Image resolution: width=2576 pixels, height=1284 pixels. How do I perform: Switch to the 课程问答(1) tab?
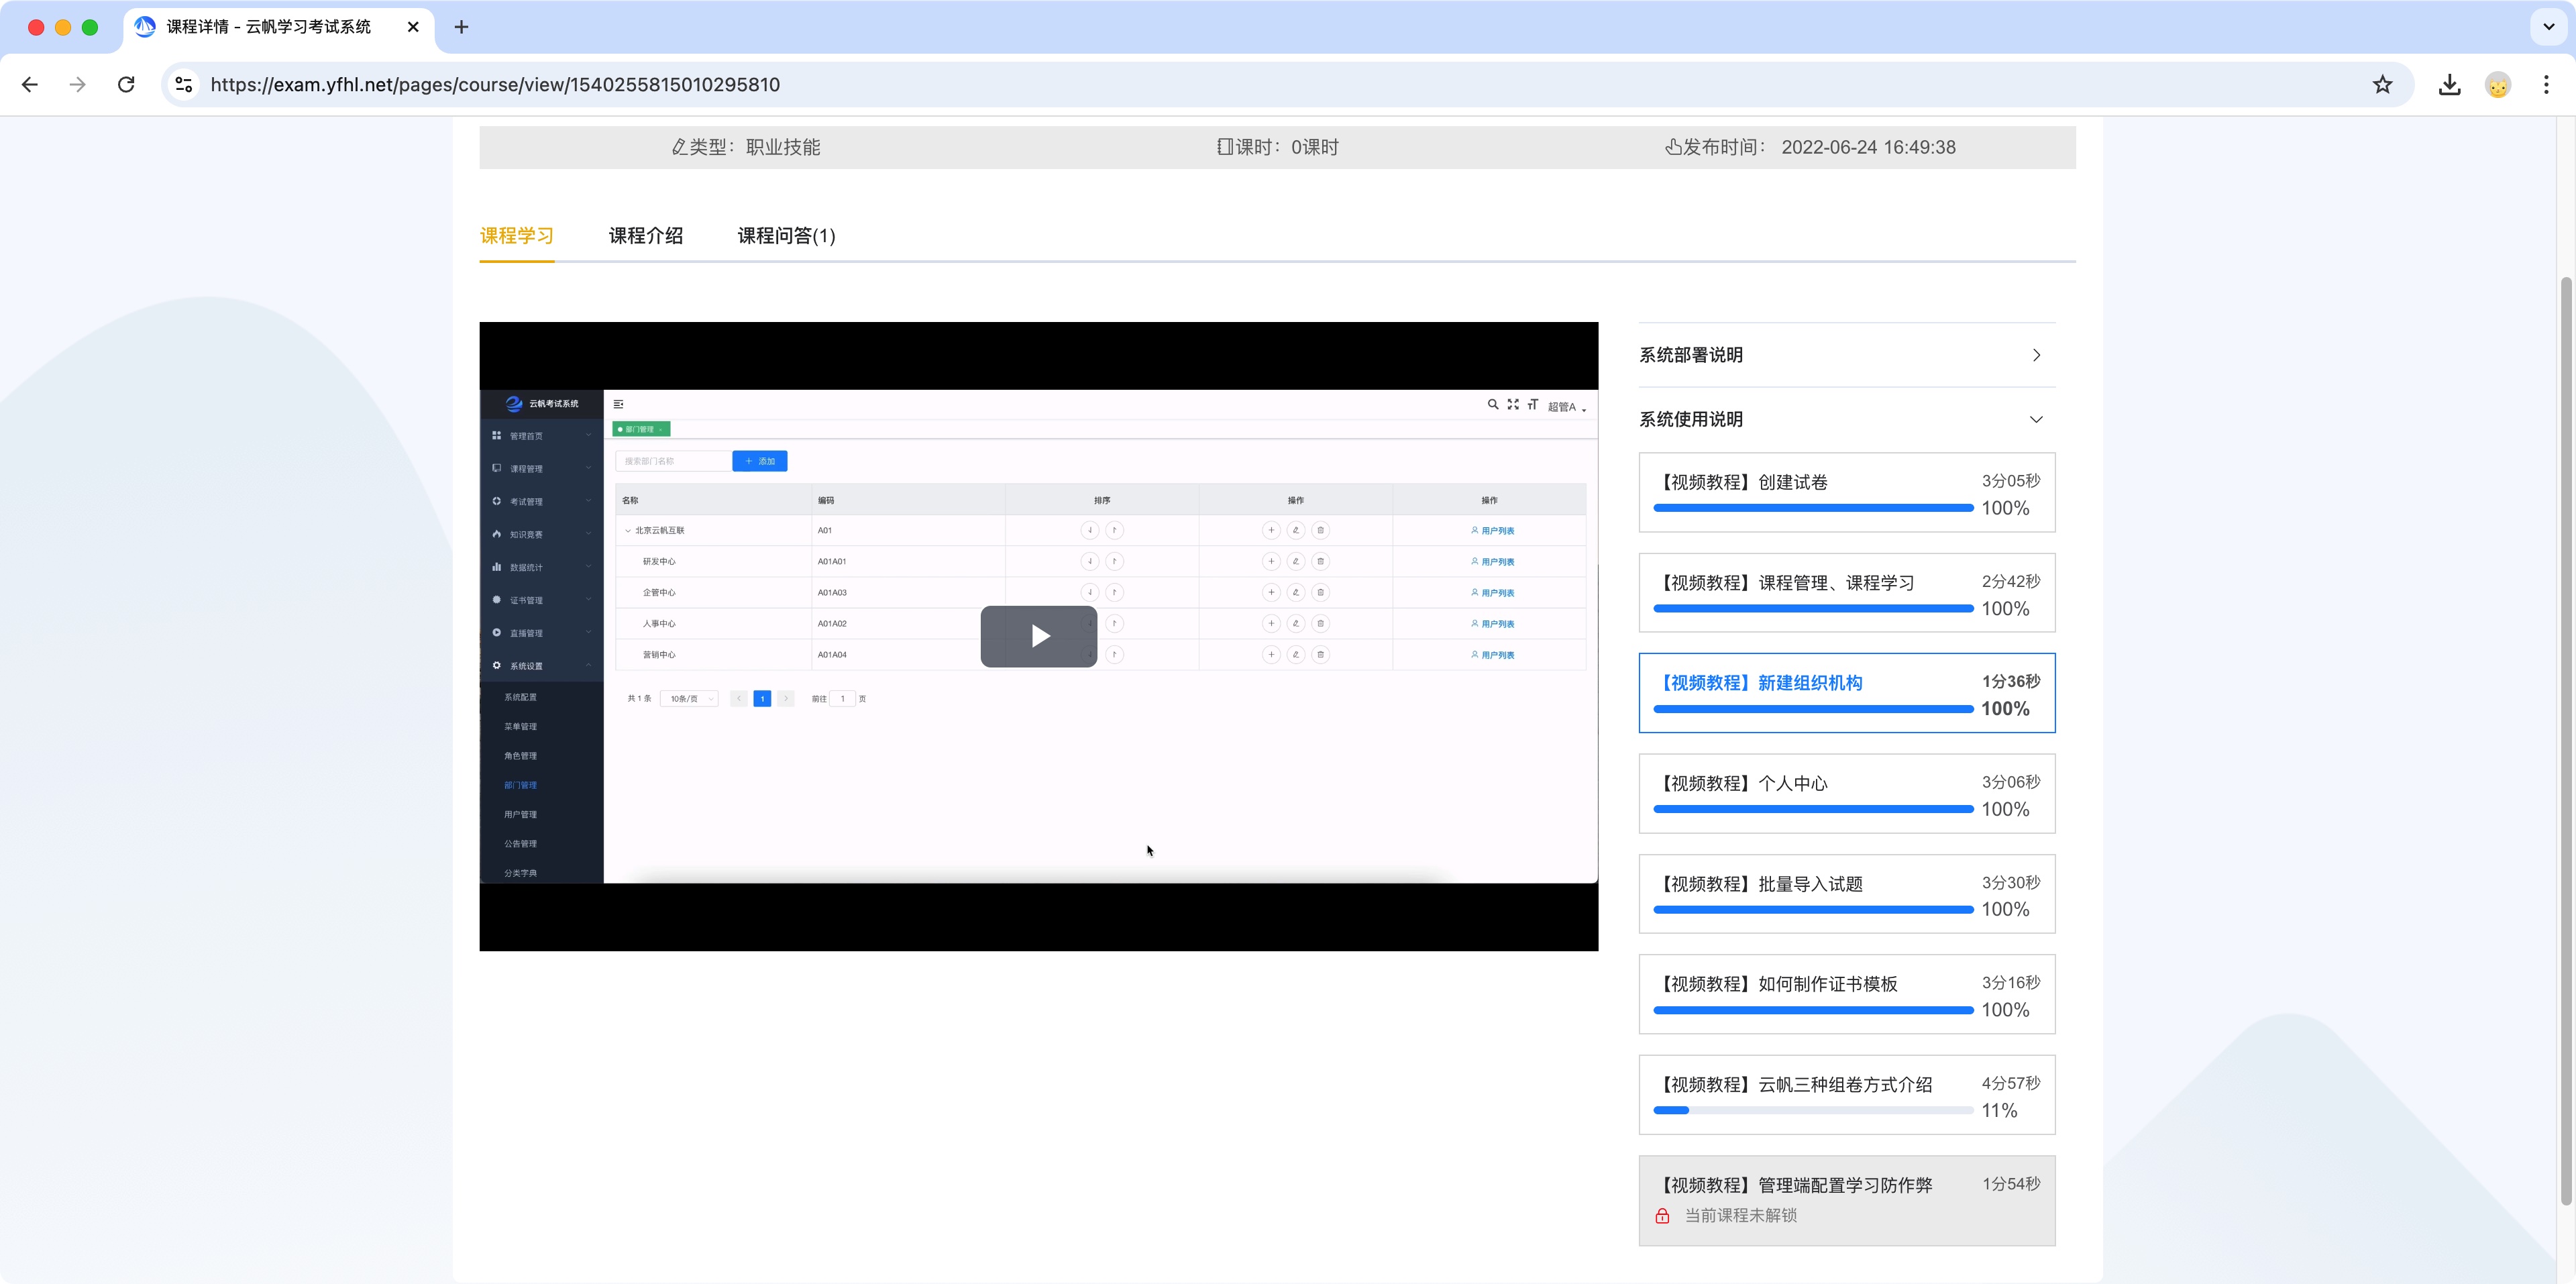click(786, 236)
